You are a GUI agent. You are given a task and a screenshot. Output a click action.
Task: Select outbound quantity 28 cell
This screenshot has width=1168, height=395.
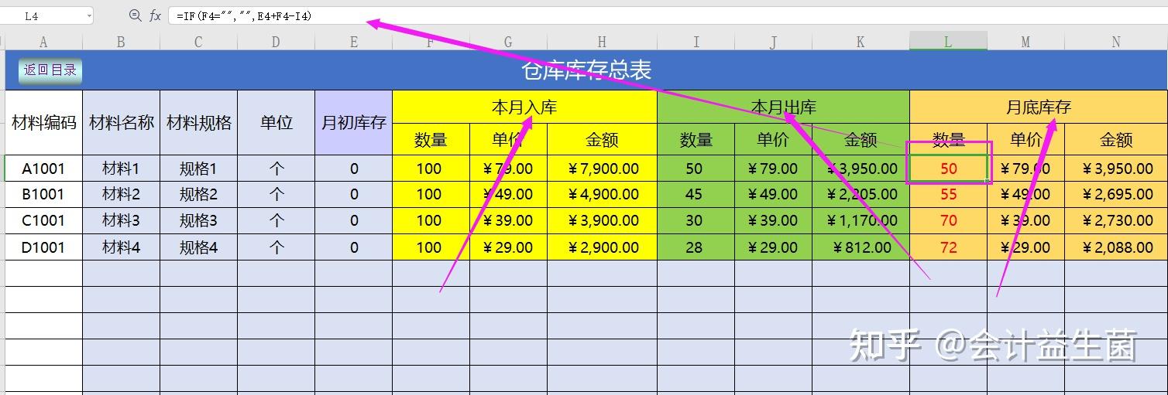[x=696, y=247]
